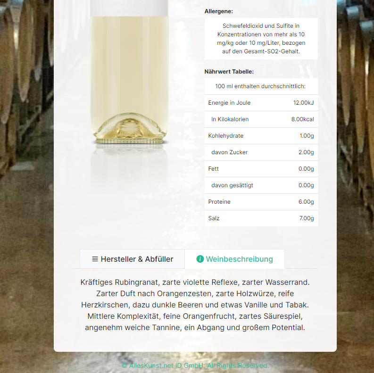Switch to the Weinbeschreibung tab
Viewport: 374px width, 373px height.
(x=234, y=259)
